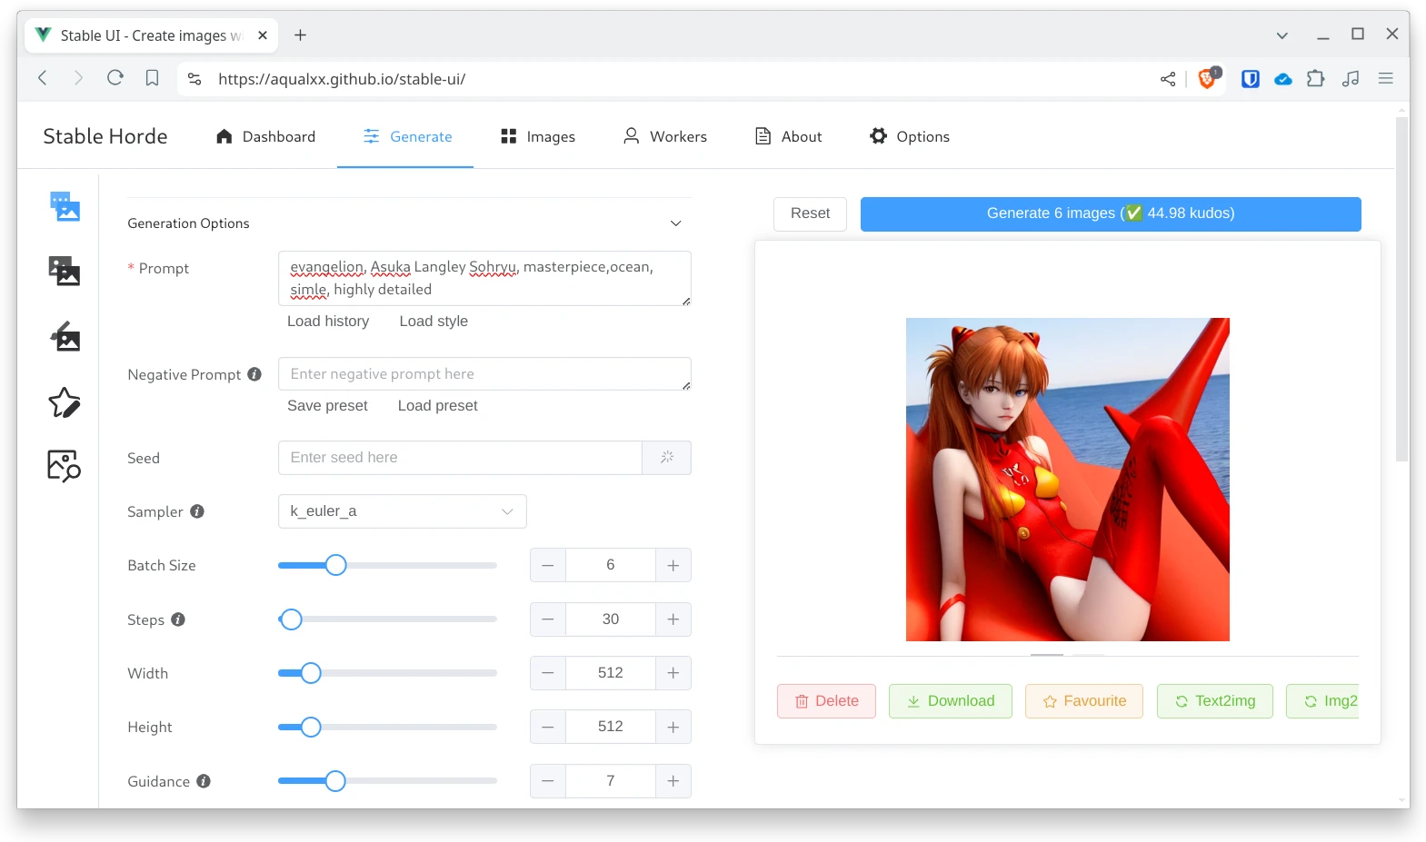
Task: Open the browser tab list chevron
Action: pos(1281,35)
